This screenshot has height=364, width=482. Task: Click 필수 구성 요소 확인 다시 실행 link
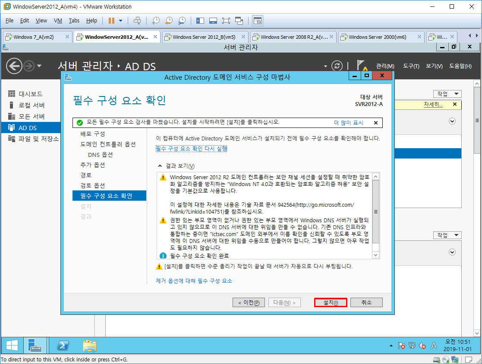[192, 149]
